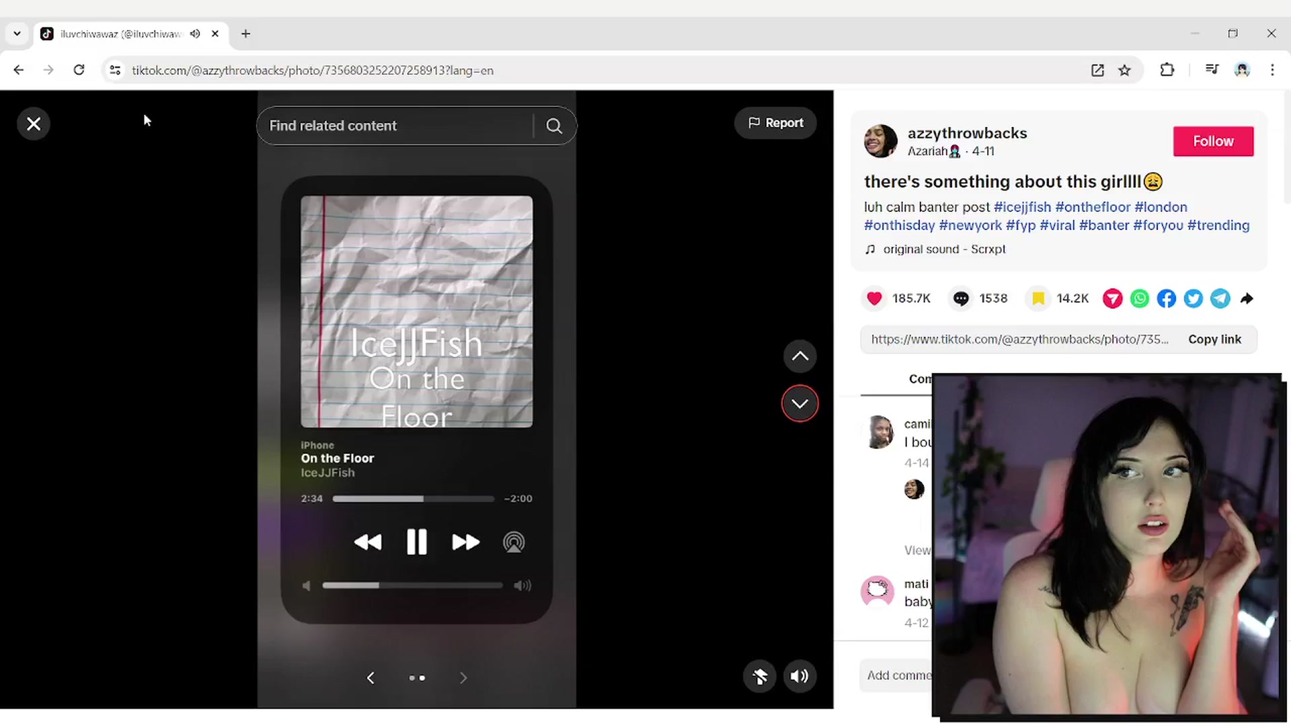Click the Comments tab

920,379
